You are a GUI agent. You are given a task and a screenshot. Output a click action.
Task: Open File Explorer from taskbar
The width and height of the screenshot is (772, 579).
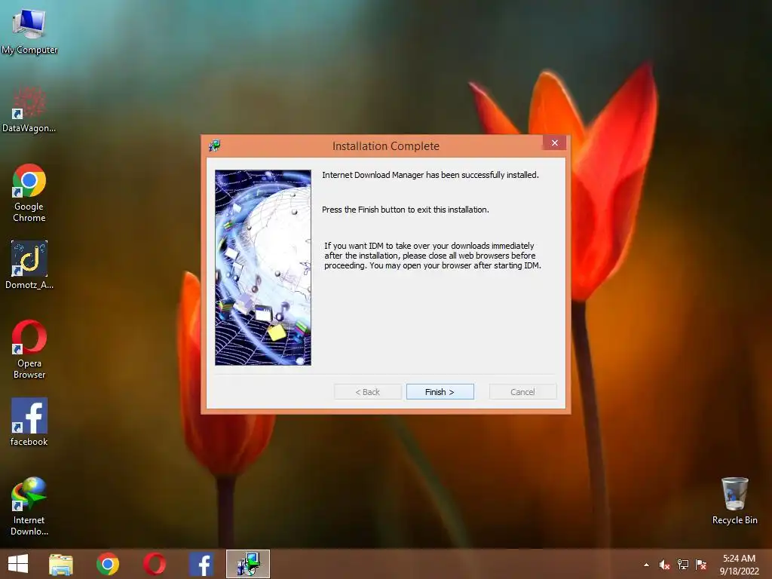pos(61,564)
